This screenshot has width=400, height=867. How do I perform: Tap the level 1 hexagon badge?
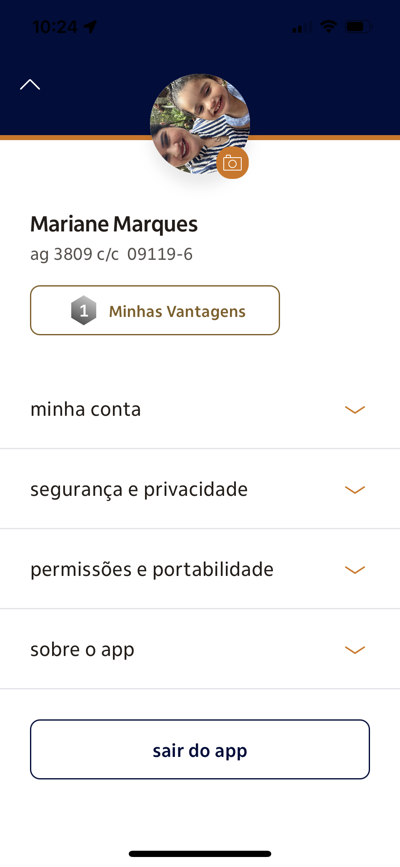84,310
